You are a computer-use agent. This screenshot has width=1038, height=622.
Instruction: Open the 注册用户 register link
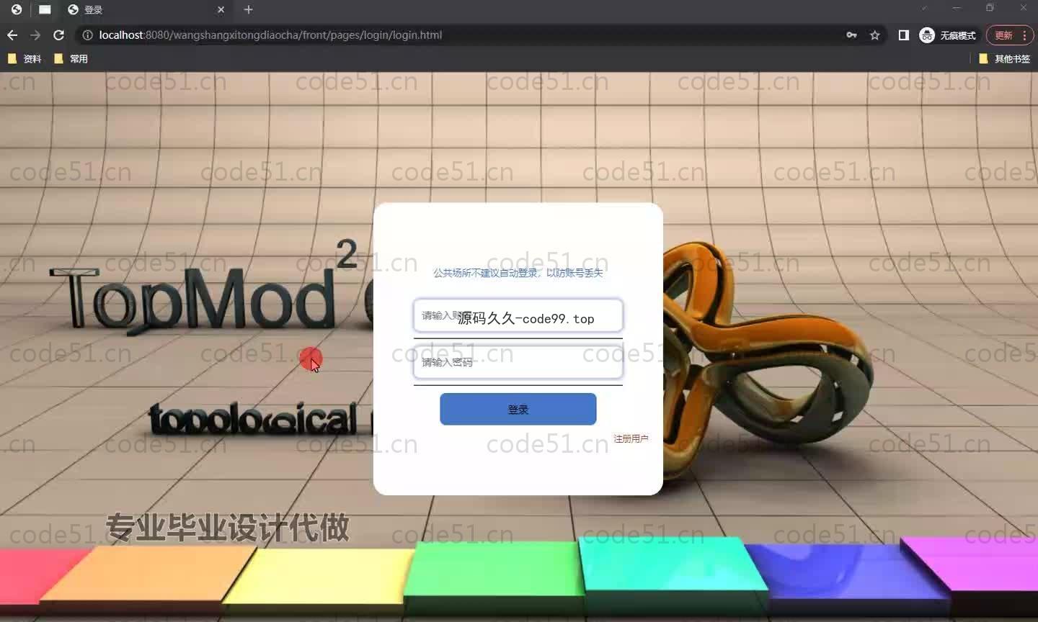[x=631, y=438]
